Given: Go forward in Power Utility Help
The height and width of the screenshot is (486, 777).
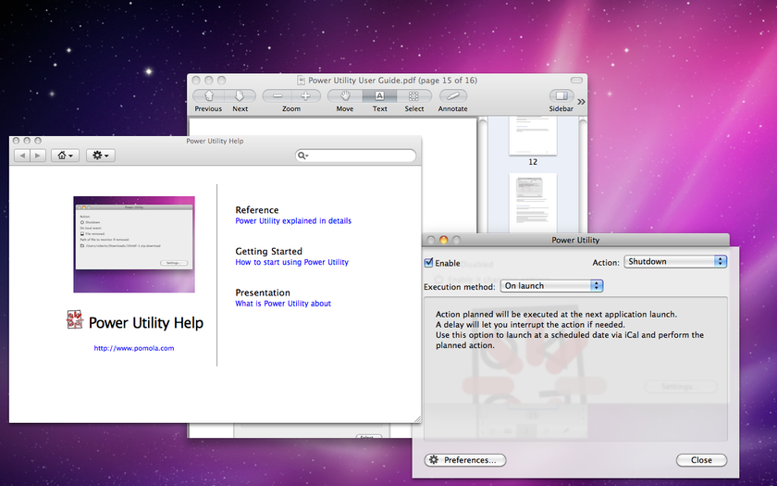Looking at the screenshot, I should click(x=38, y=156).
